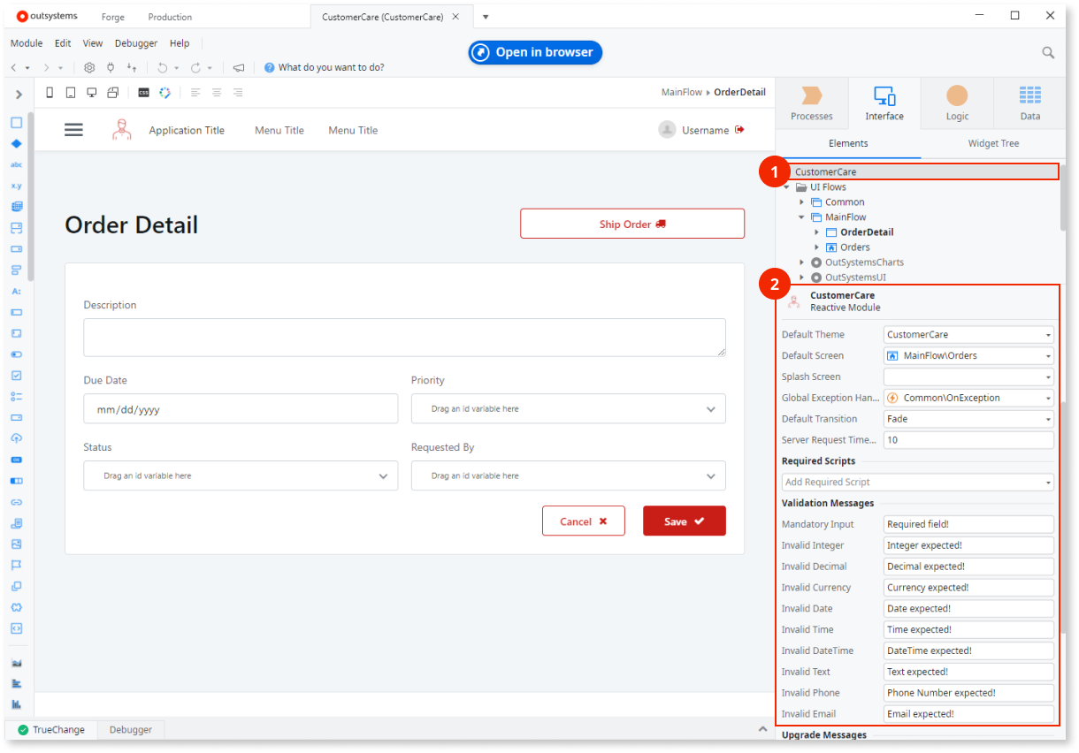Open the Default Transition dropdown
The width and height of the screenshot is (1079, 753).
(x=1049, y=418)
